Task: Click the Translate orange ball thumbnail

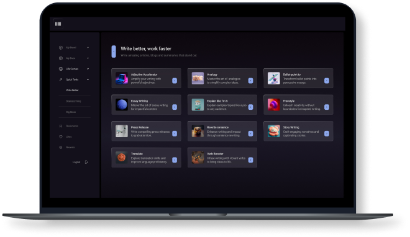Action: [122, 158]
